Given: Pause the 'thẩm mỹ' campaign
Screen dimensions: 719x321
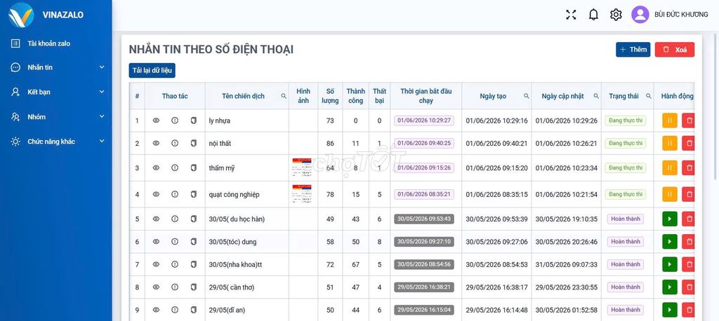Looking at the screenshot, I should point(669,168).
